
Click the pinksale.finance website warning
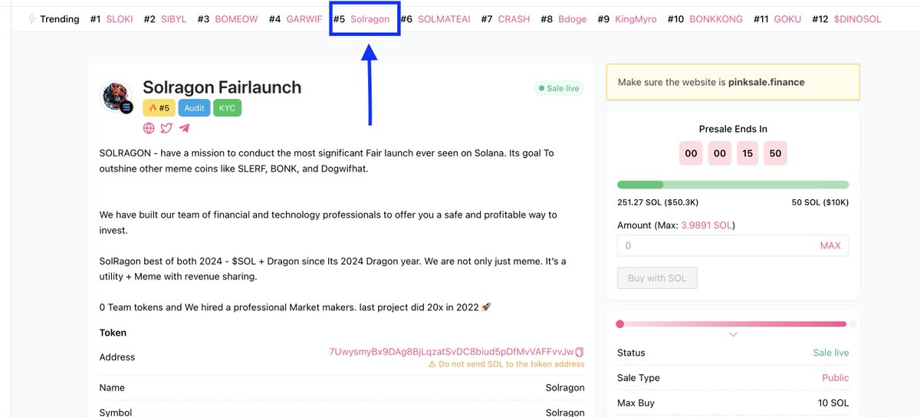733,82
